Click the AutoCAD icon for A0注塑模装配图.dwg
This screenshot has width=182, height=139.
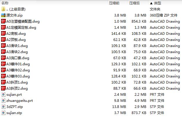pyautogui.click(x=3, y=21)
